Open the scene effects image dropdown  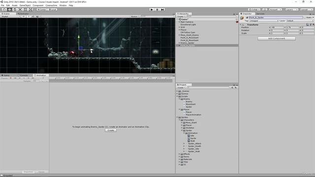tap(38, 16)
